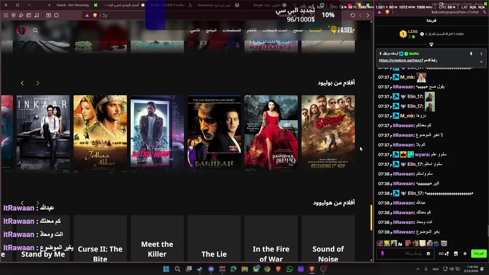Image resolution: width=489 pixels, height=275 pixels.
Task: Click the Windows Start button
Action: tap(166, 269)
